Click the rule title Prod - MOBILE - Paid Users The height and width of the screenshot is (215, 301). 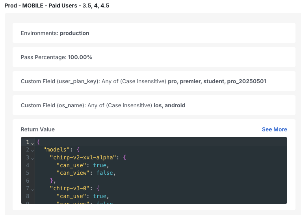pos(57,6)
